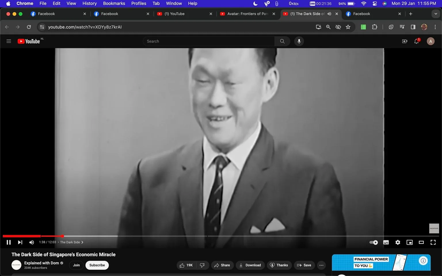The width and height of the screenshot is (442, 276).
Task: Open the Bookmarks menu
Action: point(114,3)
